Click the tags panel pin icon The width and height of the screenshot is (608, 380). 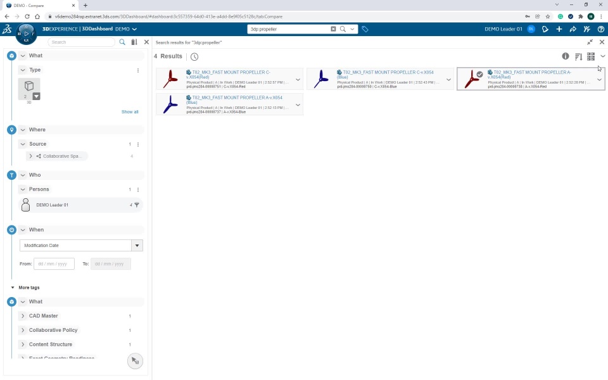(134, 42)
